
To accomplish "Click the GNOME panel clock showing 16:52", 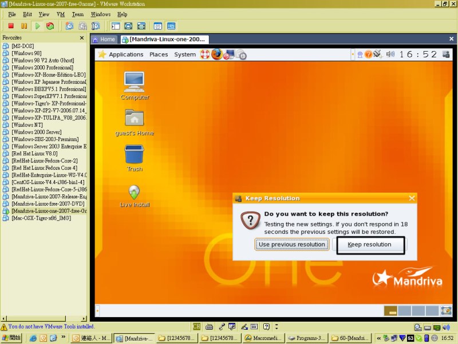I will 418,54.
